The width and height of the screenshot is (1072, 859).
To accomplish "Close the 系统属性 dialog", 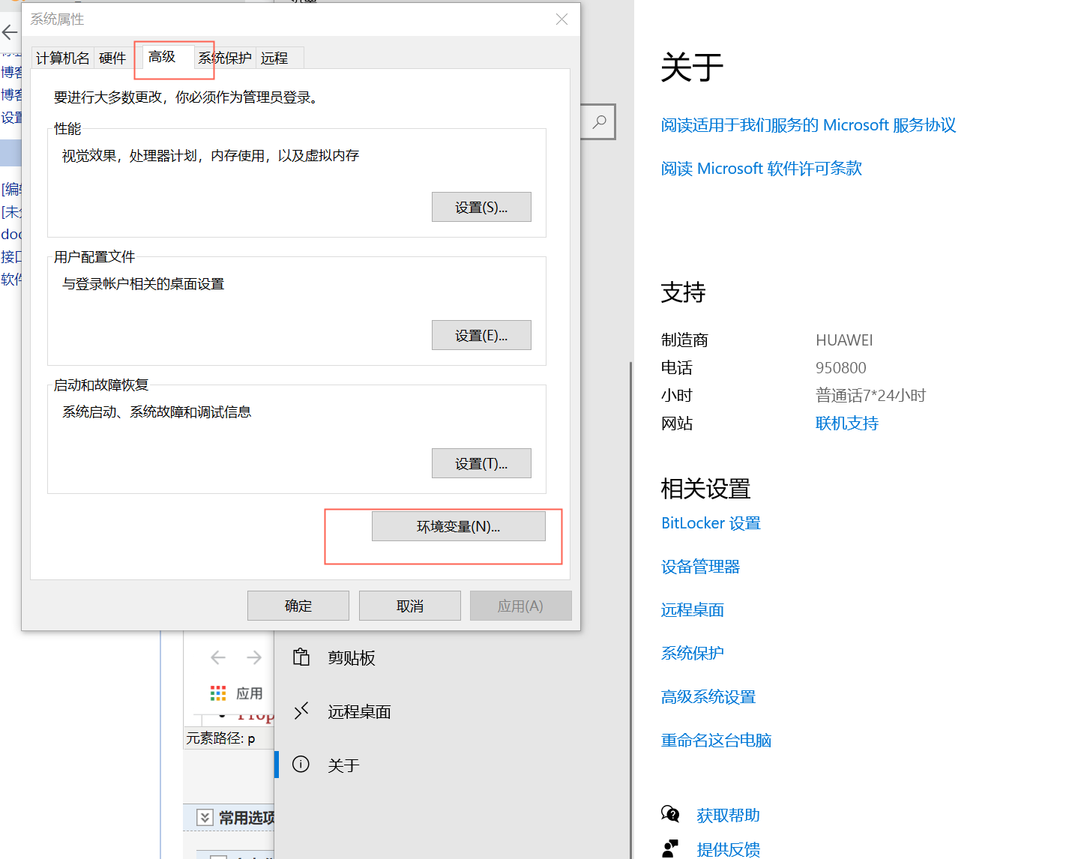I will click(x=561, y=19).
